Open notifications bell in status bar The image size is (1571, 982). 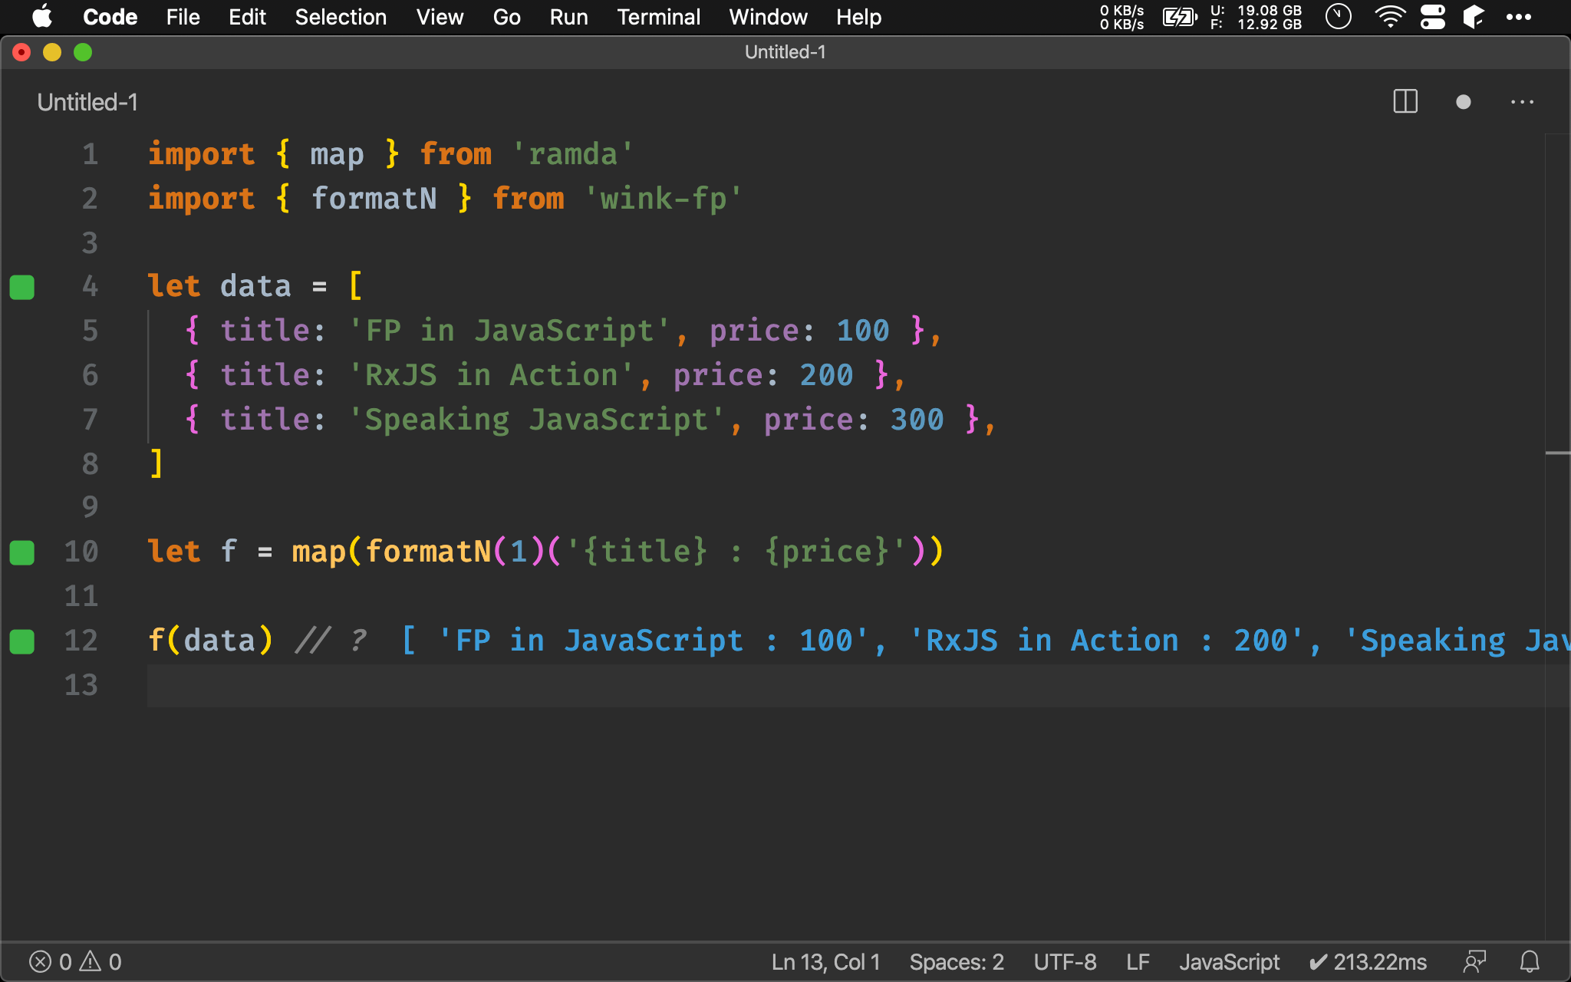(x=1530, y=962)
